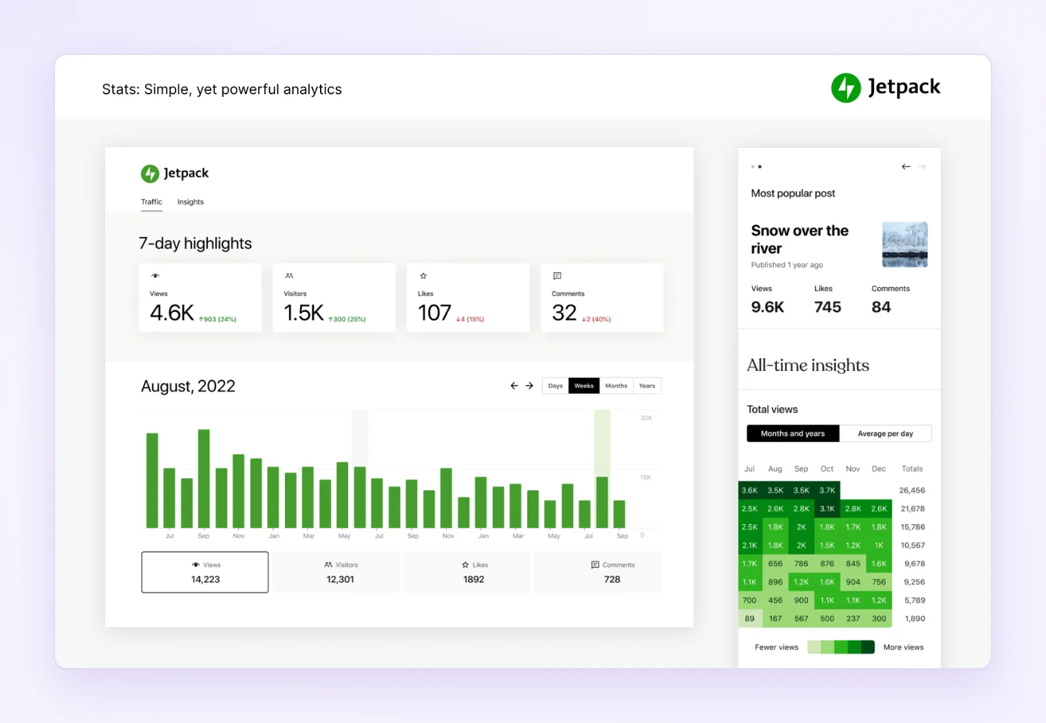Go to the next period in the August chart

pyautogui.click(x=529, y=386)
